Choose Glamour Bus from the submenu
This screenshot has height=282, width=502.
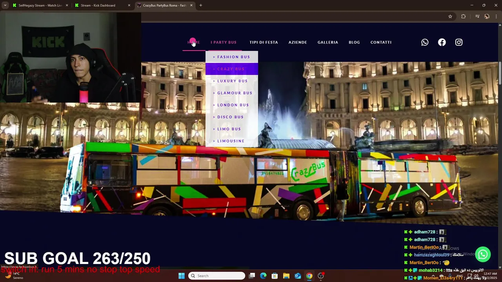[x=232, y=93]
